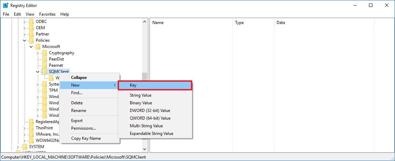The height and width of the screenshot is (161, 395).
Task: Select Collapse in the context menu
Action: click(x=90, y=78)
